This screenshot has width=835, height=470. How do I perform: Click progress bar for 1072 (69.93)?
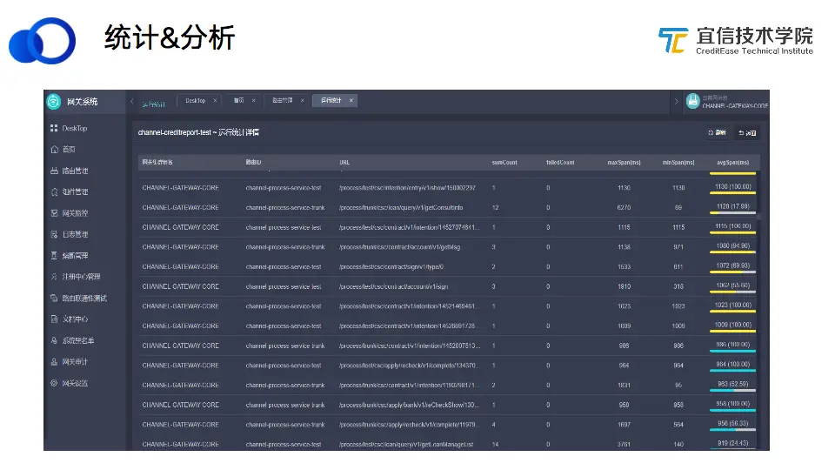point(732,272)
